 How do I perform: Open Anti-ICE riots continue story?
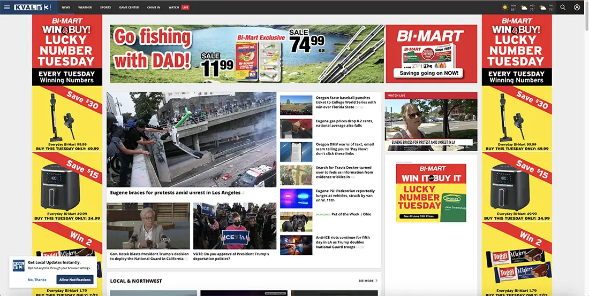point(343,242)
